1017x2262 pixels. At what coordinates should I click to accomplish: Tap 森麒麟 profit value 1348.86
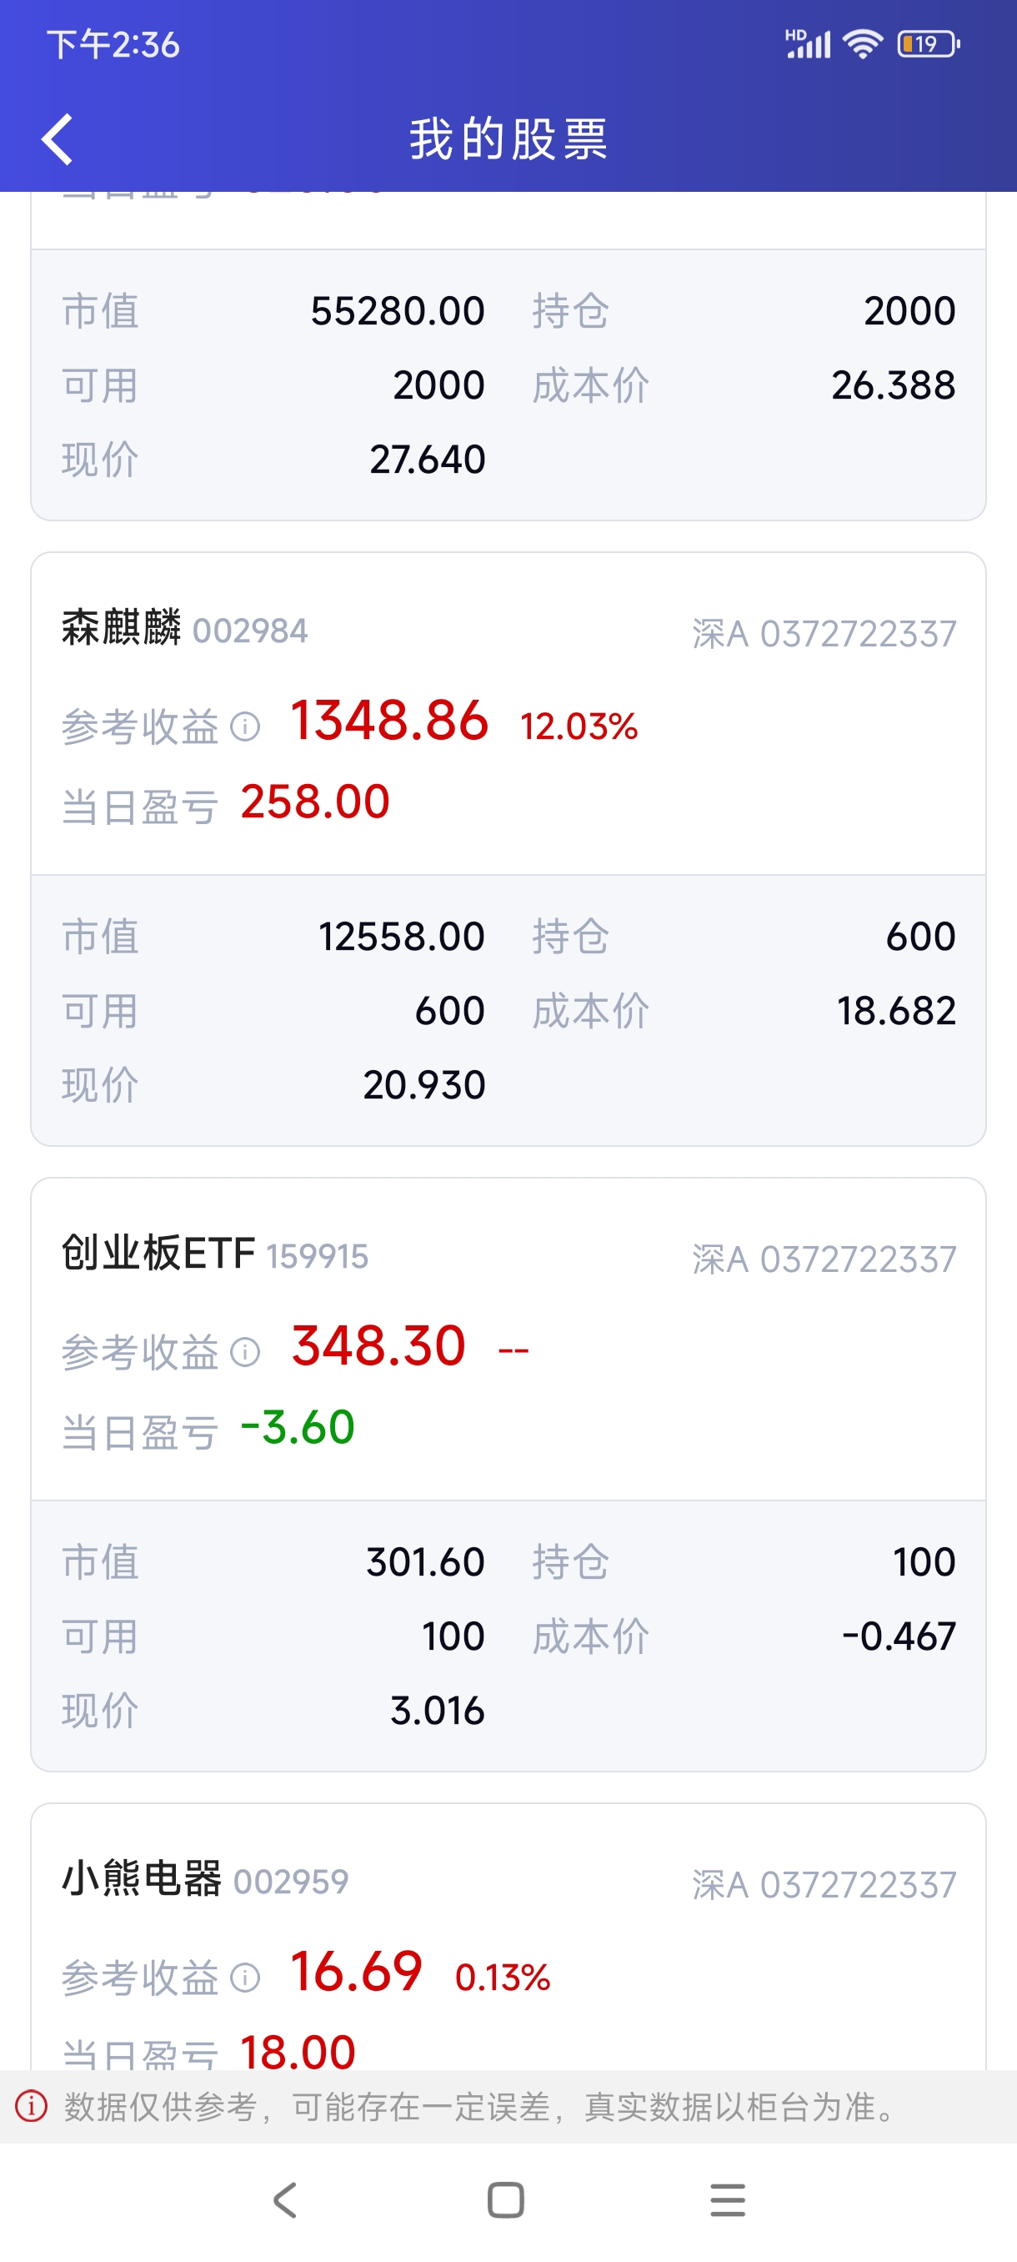(388, 721)
